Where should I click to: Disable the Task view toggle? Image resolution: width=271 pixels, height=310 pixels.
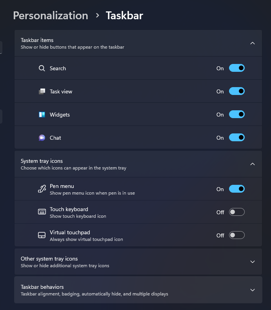(237, 91)
